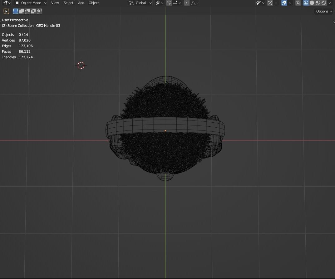Open Global transform orientation dropdown

click(x=140, y=3)
